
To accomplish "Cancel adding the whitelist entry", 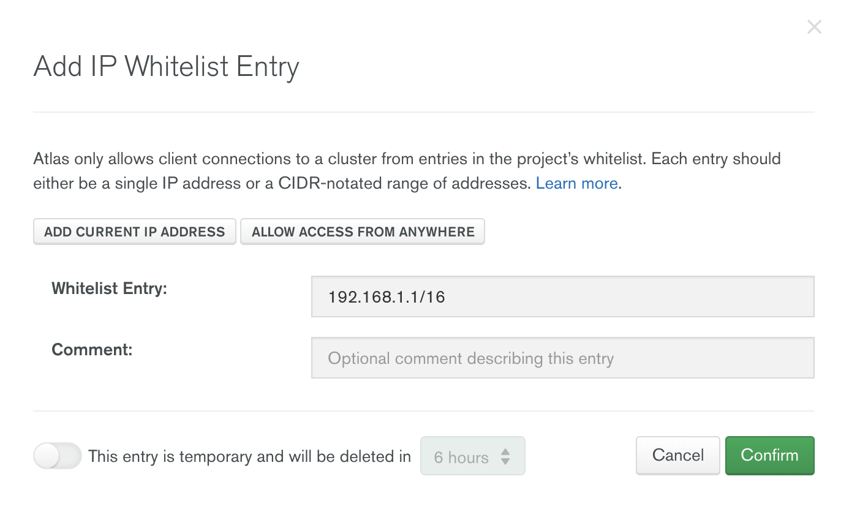I will (677, 455).
